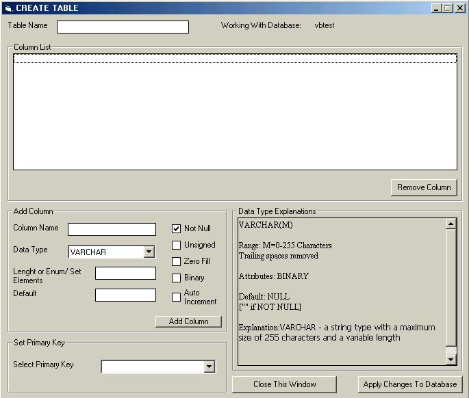This screenshot has width=469, height=398.
Task: Close the window with the X button
Action: [459, 8]
